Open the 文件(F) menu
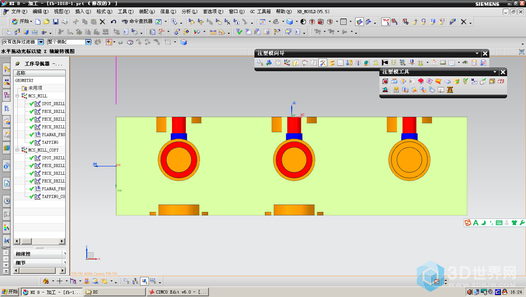This screenshot has height=297, width=526. pyautogui.click(x=19, y=12)
